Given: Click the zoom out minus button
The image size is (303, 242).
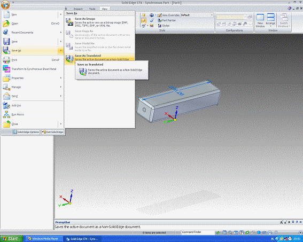Looking at the screenshot, I should tap(270, 232).
